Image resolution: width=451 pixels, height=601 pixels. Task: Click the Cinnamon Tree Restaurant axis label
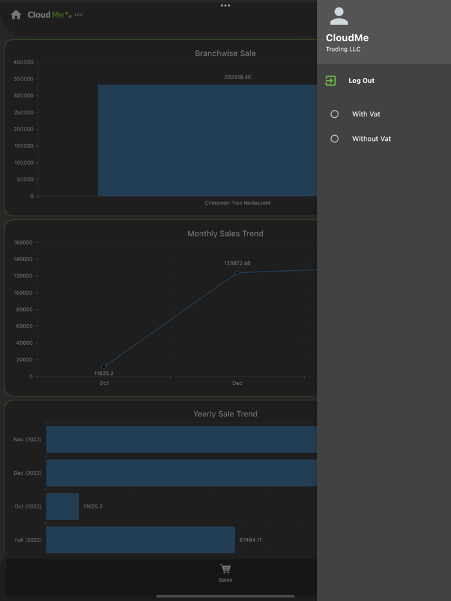coord(238,203)
